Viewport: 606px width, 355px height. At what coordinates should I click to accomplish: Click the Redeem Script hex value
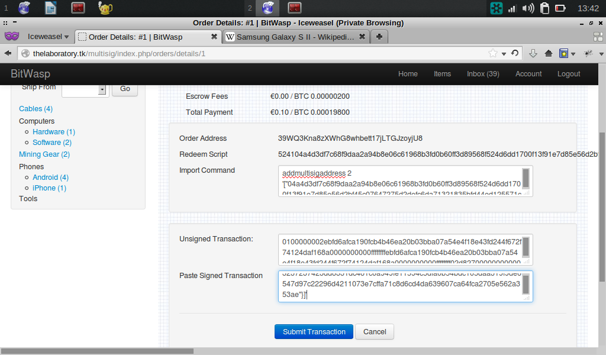tap(439, 154)
